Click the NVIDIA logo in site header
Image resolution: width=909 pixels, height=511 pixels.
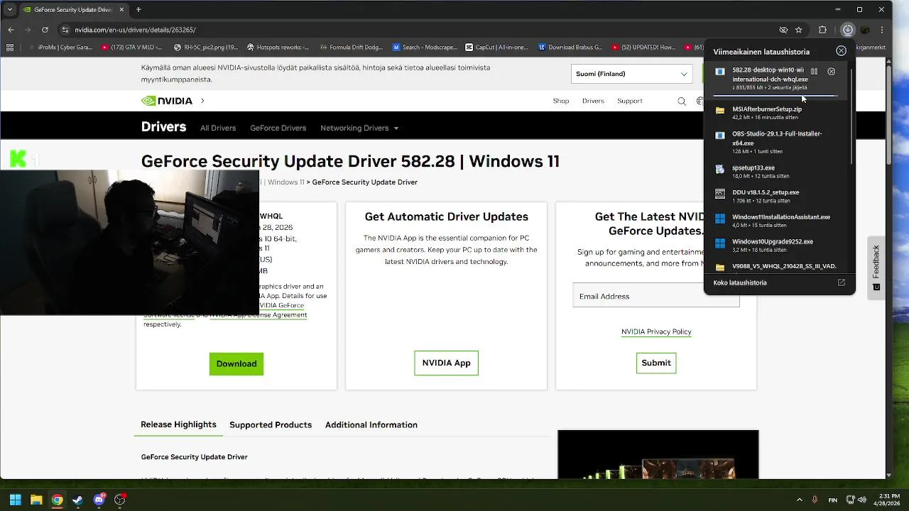click(x=167, y=101)
